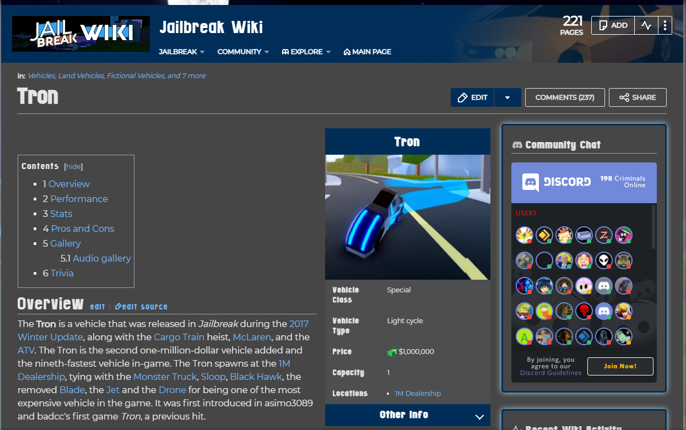This screenshot has width=686, height=430.
Task: Show the '7 more' categories
Action: pyautogui.click(x=193, y=75)
